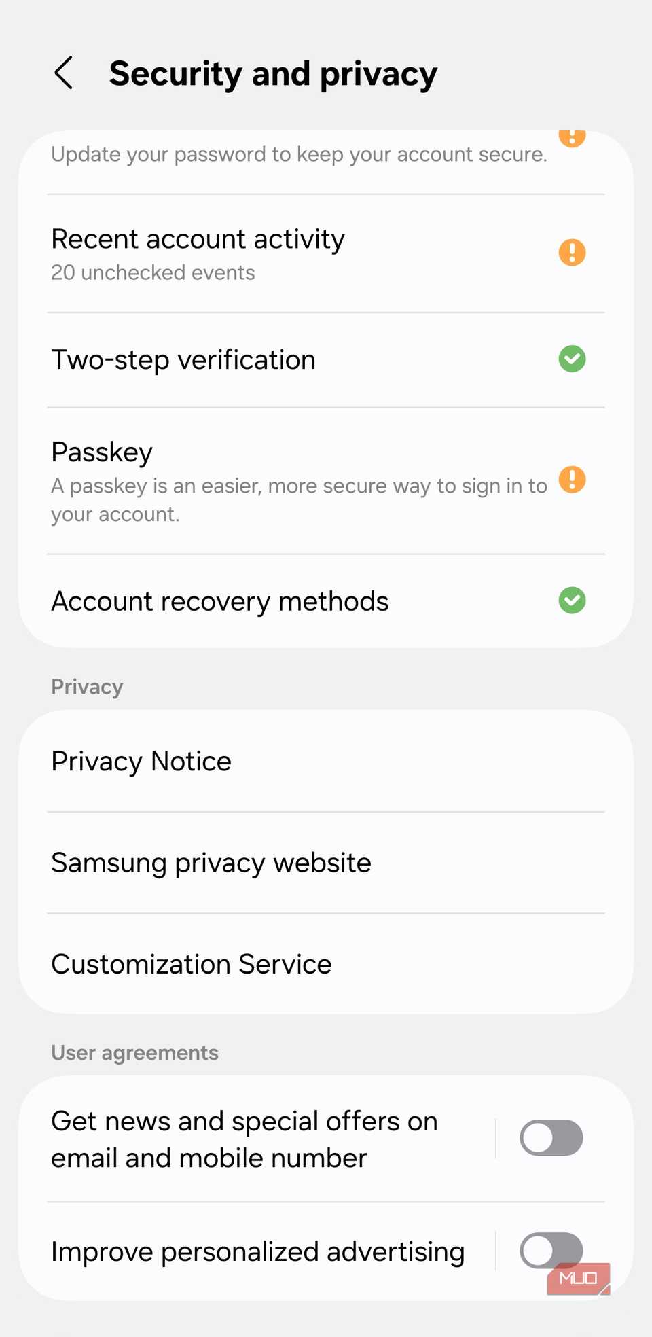Screen dimensions: 652x1337
Task: Click the back arrow icon
Action: pos(63,73)
